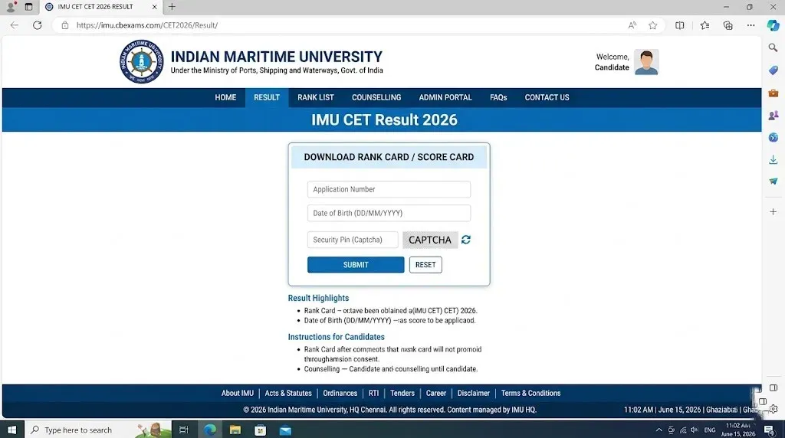Viewport: 785px width, 438px height.
Task: Open sidebar Shopping tag icon
Action: [773, 70]
